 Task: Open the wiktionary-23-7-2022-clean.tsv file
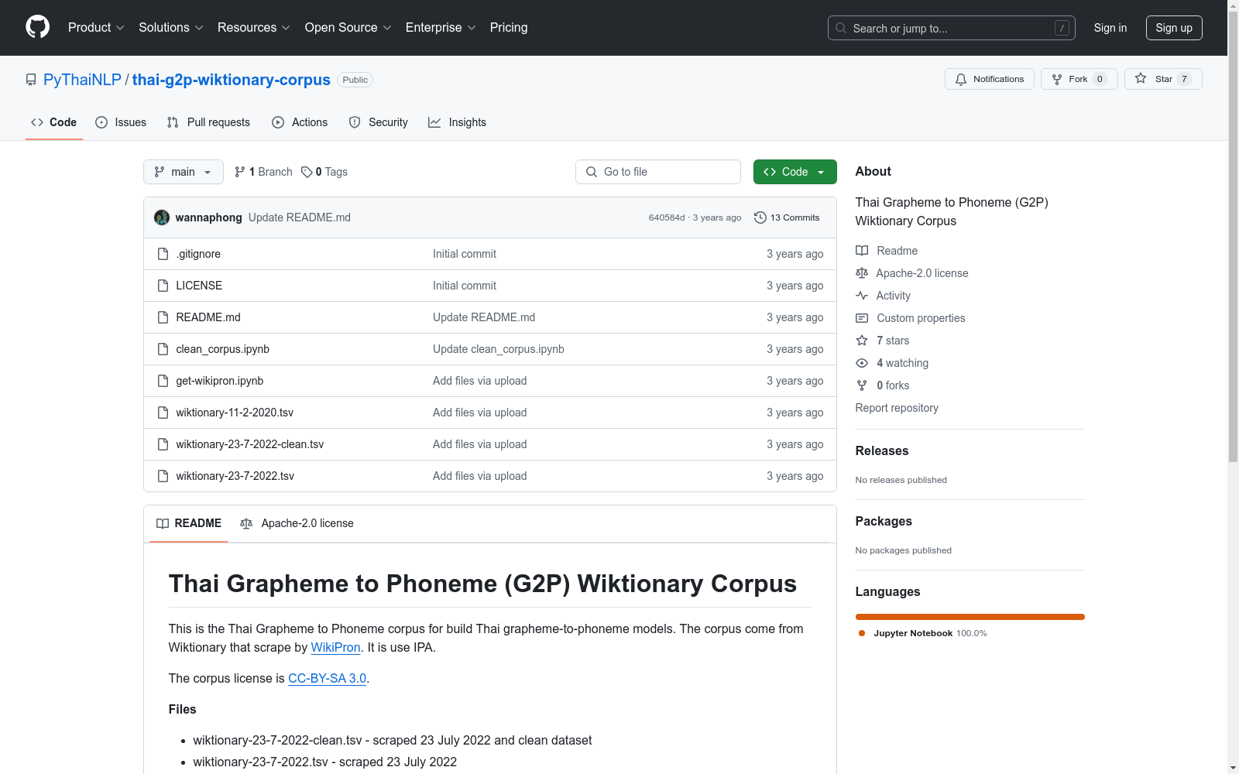click(249, 444)
